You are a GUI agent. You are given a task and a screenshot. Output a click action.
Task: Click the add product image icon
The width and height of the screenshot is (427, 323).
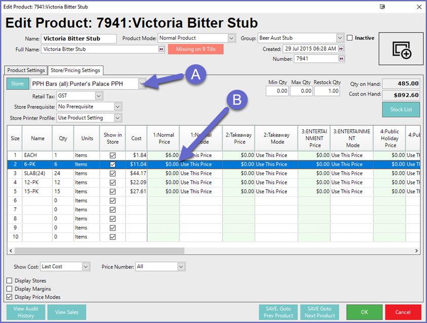pos(402,50)
